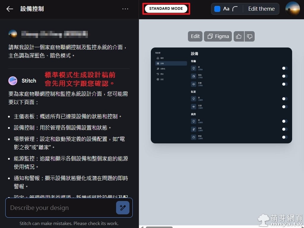The width and height of the screenshot is (304, 228).
Task: Go back with the left arrow icon
Action: coord(9,9)
